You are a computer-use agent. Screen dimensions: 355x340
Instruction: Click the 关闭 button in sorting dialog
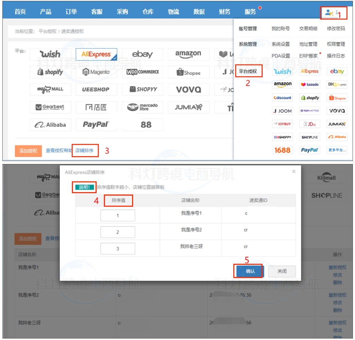pos(282,271)
